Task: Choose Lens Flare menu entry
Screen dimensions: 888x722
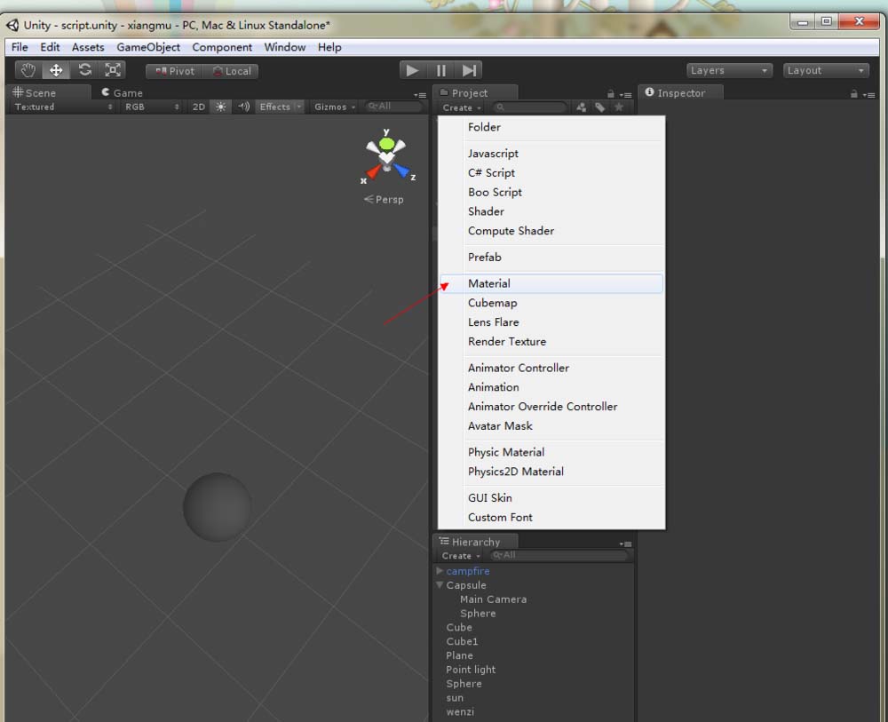Action: click(551, 322)
